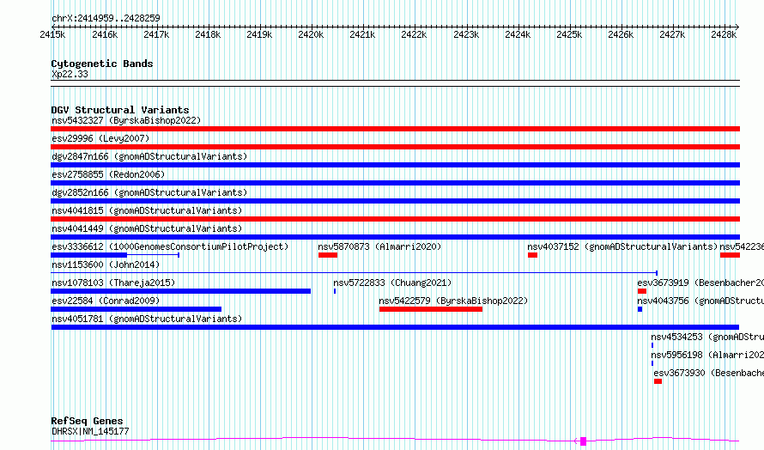Select the RefSeq Genes track title
Viewport: 764px width, 450px height.
tap(87, 421)
